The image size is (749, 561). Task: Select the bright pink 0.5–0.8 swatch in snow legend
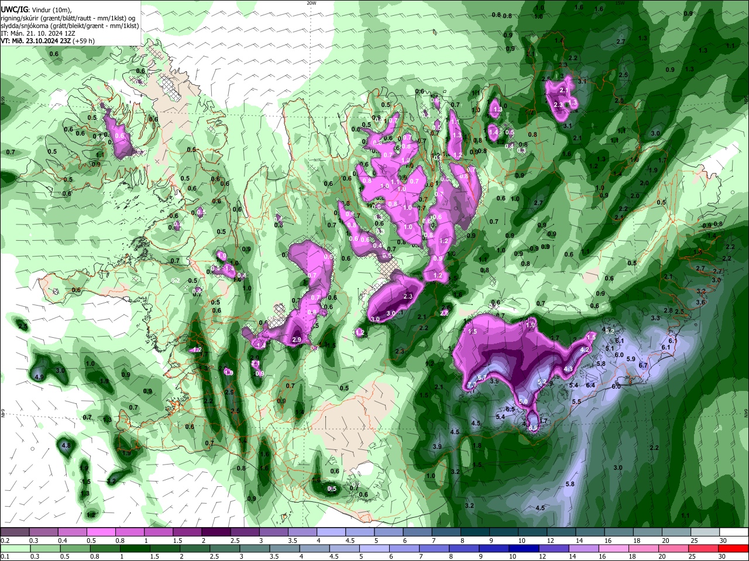101,532
